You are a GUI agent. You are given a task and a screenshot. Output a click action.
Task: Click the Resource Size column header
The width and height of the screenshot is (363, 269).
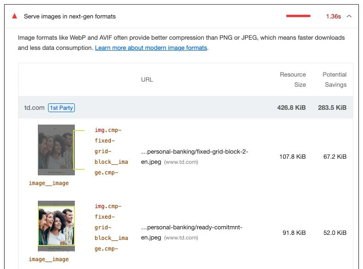[x=293, y=79]
